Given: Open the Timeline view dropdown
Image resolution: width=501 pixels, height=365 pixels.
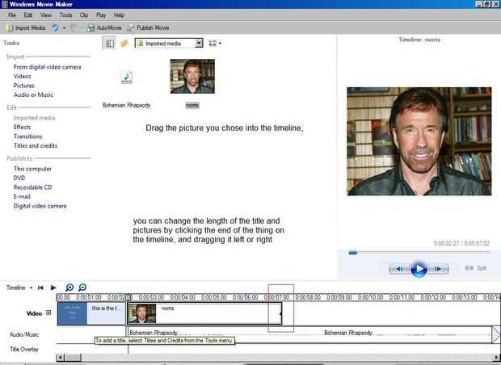Looking at the screenshot, I should (19, 287).
